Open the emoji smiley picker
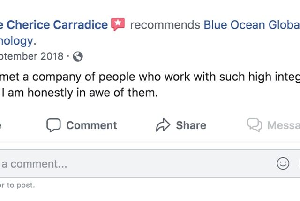The image size is (300, 201). pyautogui.click(x=283, y=163)
